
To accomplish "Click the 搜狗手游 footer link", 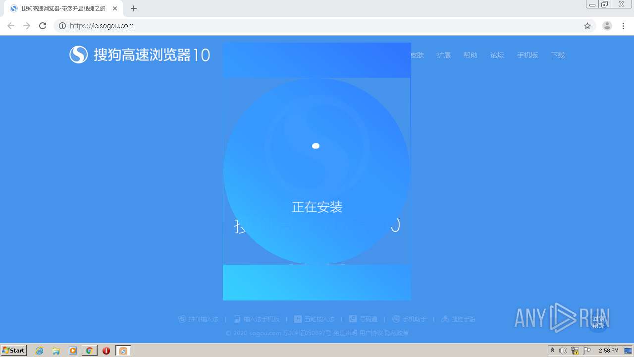I will pos(459,319).
